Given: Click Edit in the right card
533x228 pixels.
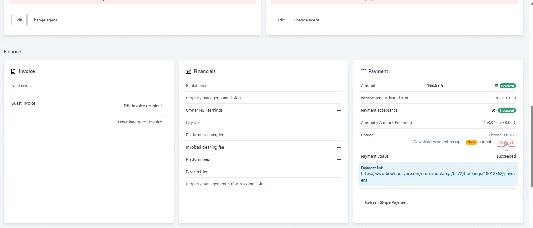Looking at the screenshot, I should pos(281,20).
